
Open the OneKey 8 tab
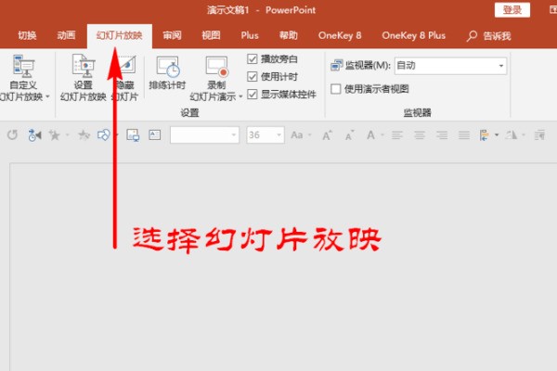click(340, 35)
